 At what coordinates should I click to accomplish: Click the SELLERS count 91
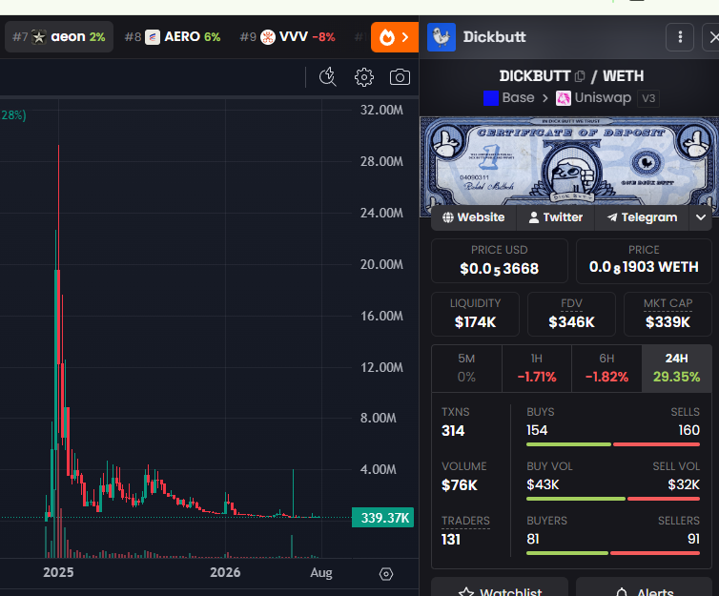(x=694, y=539)
